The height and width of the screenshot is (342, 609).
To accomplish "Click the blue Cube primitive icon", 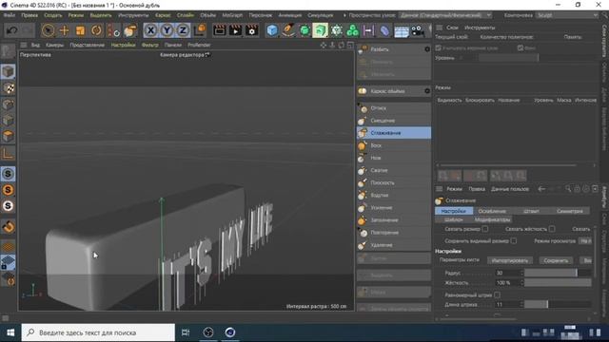I will coord(272,30).
